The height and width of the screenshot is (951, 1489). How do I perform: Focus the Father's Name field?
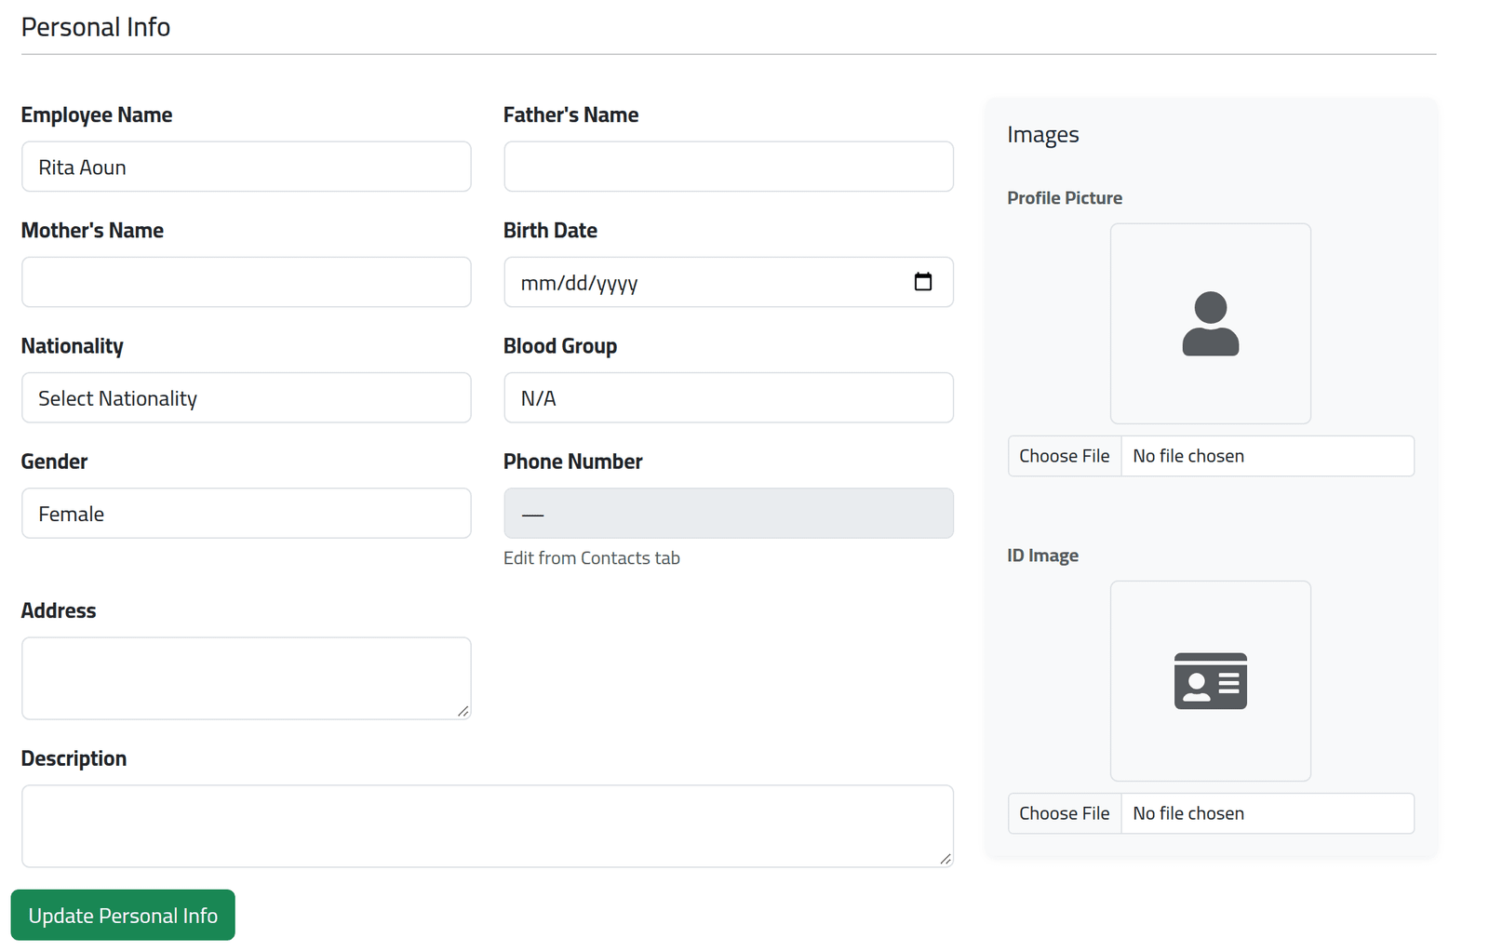tap(729, 167)
